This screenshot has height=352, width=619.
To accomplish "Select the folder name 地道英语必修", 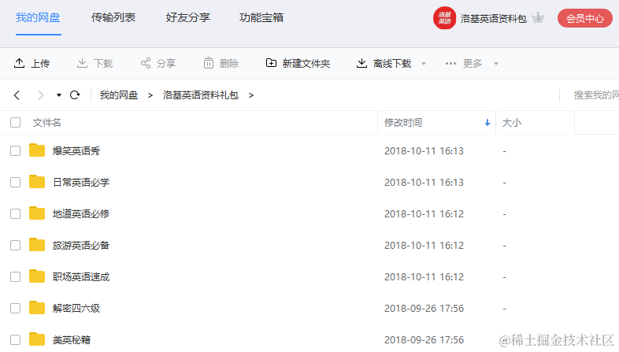I will click(x=81, y=214).
